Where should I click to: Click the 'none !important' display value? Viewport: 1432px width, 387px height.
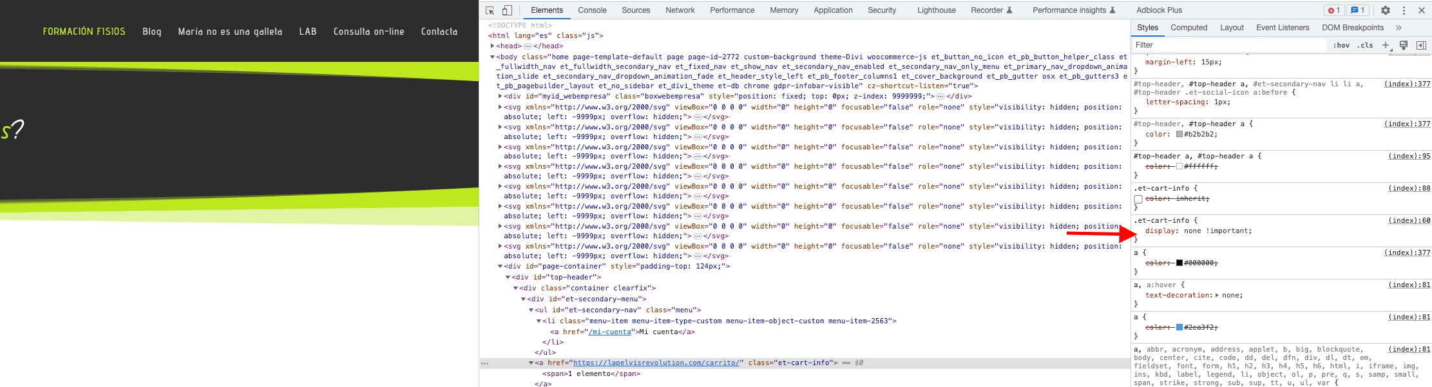(1216, 231)
